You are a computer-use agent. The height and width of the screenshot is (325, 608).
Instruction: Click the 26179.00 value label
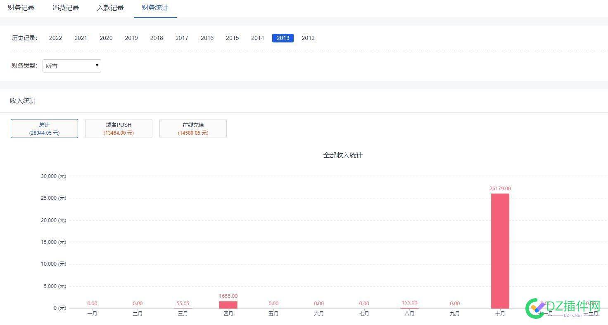500,189
